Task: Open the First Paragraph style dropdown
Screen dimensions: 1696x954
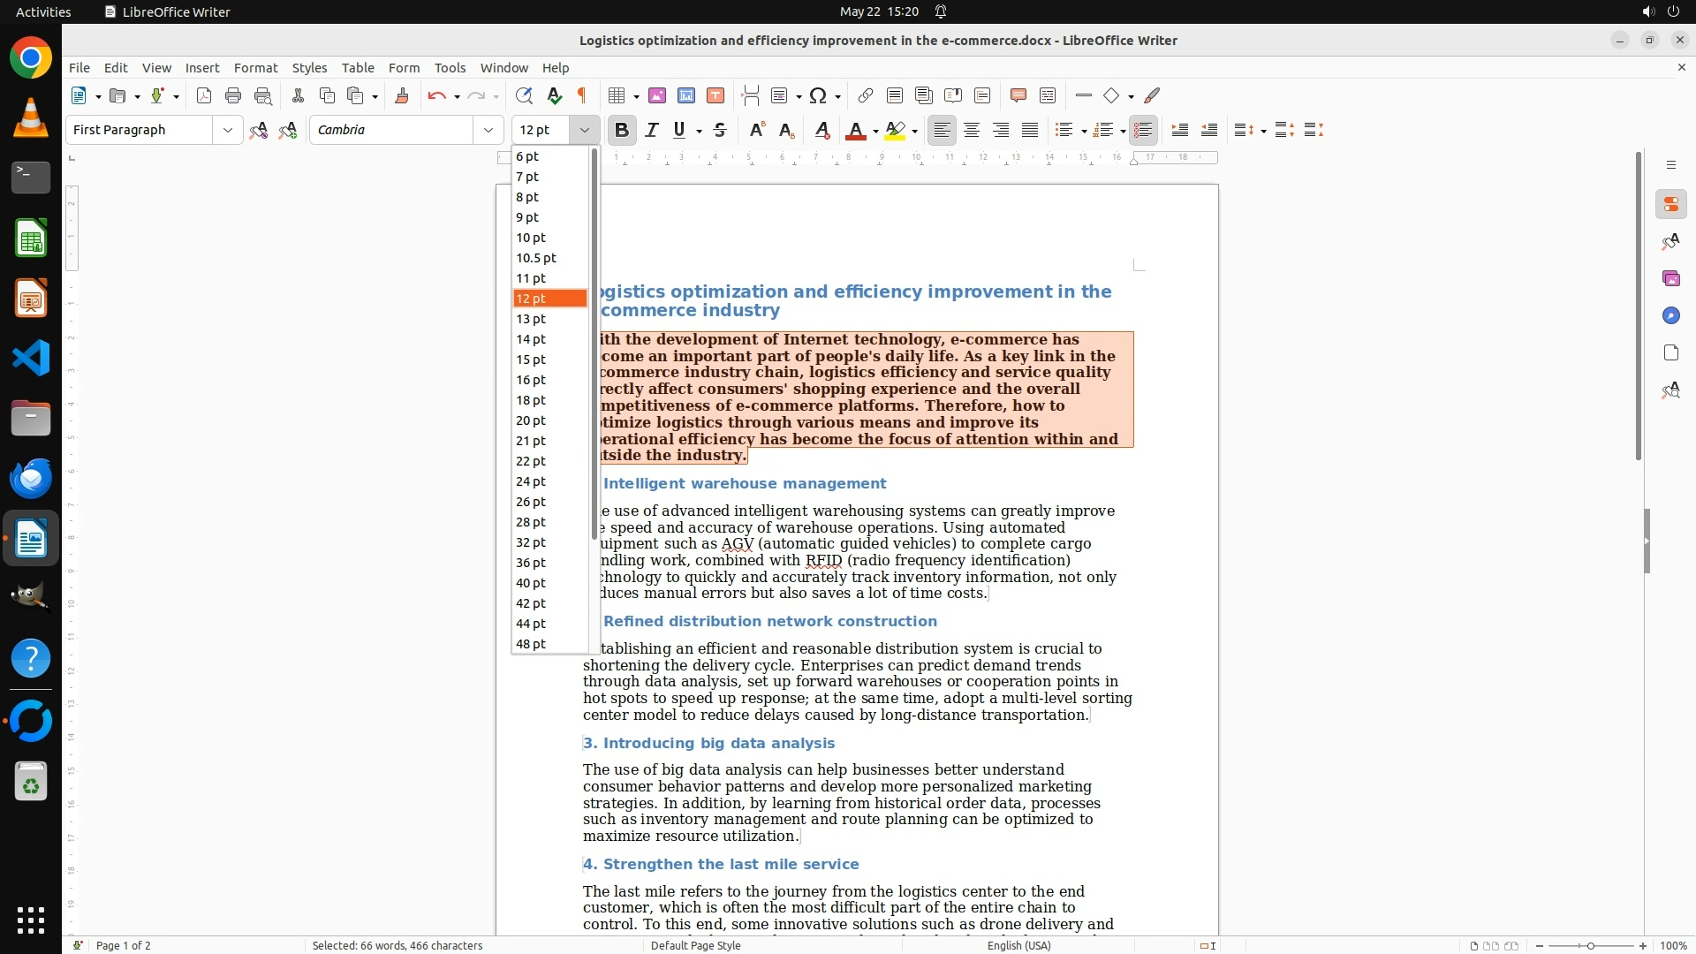Action: tap(227, 130)
